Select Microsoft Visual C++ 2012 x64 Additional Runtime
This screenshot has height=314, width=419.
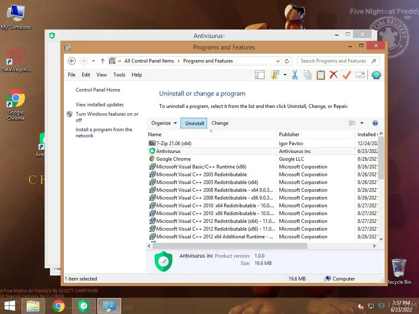(262, 237)
